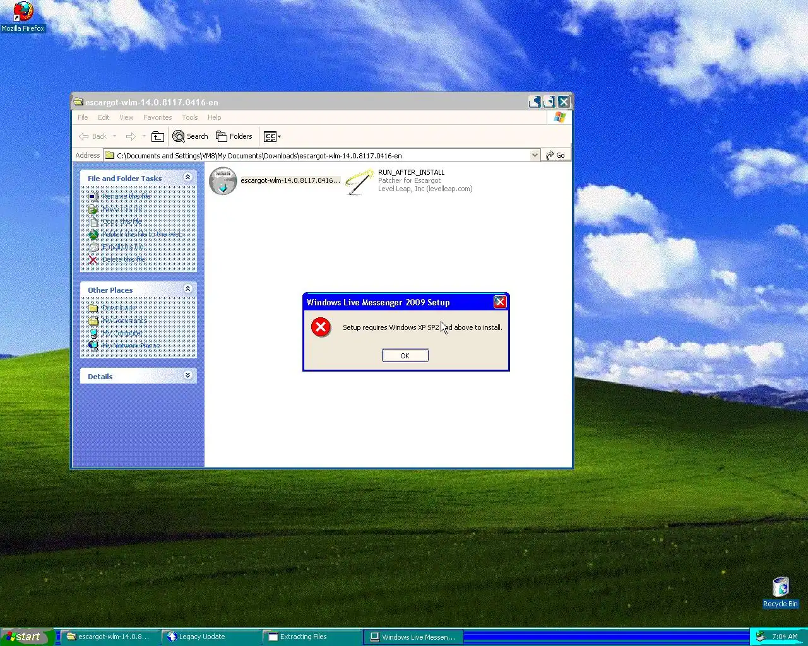
Task: Click the Recycle Bin desktop icon
Action: (x=780, y=592)
